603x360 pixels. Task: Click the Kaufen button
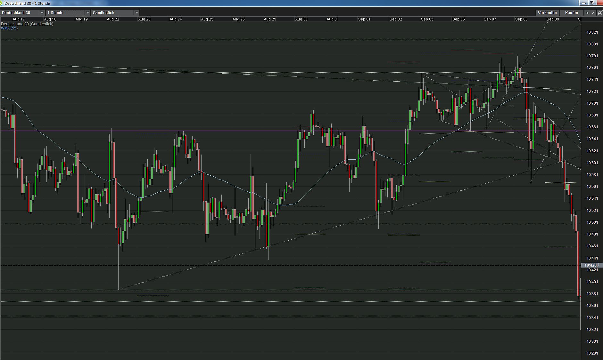tap(571, 12)
